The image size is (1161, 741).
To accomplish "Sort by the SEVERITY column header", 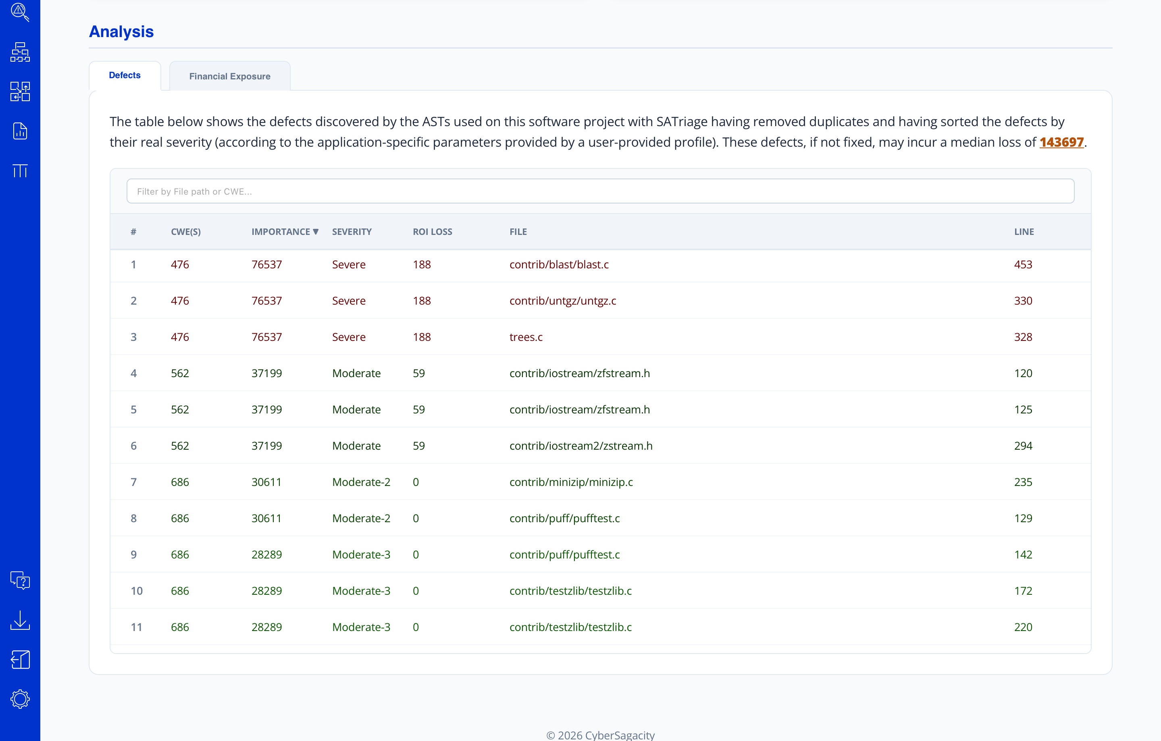I will (352, 232).
